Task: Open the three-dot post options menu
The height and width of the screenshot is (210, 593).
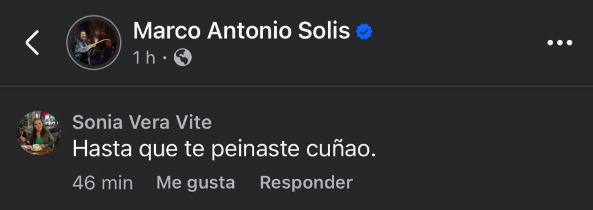Action: click(560, 43)
